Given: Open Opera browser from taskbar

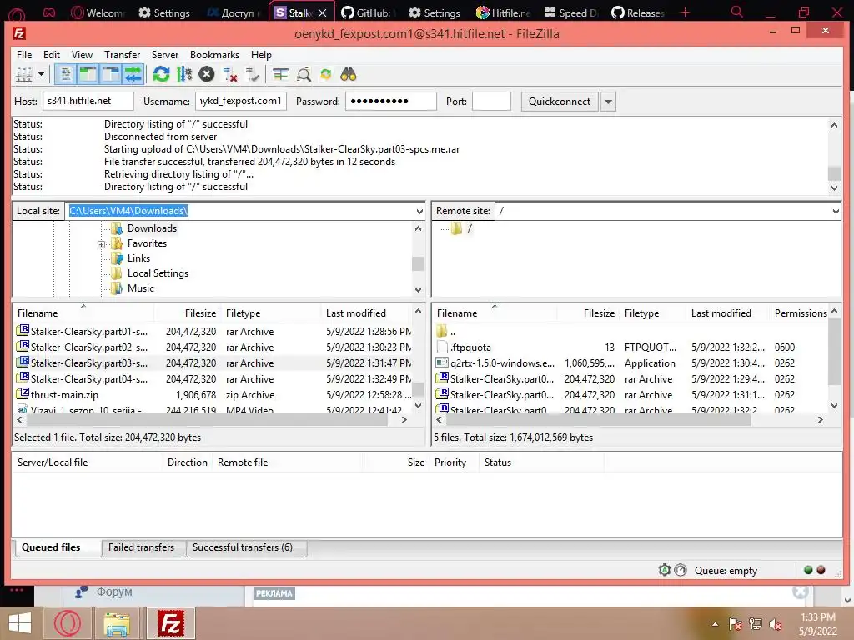Looking at the screenshot, I should tap(68, 623).
